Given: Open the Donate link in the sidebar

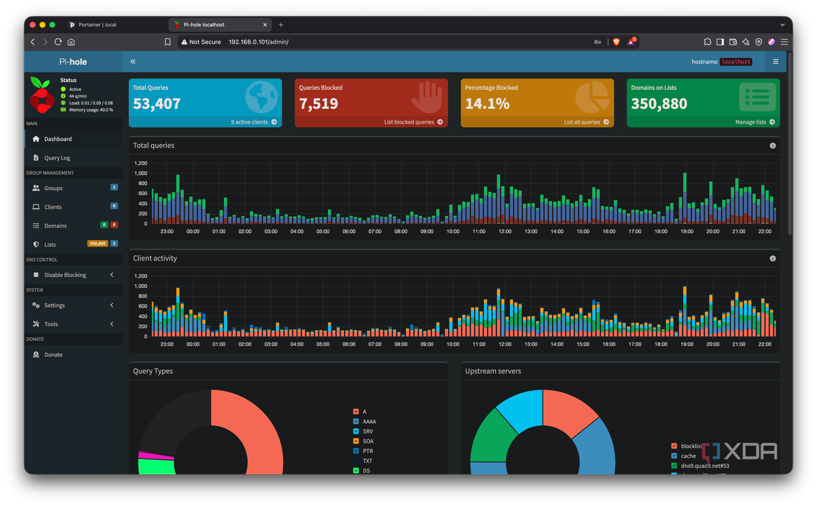Looking at the screenshot, I should click(73, 355).
